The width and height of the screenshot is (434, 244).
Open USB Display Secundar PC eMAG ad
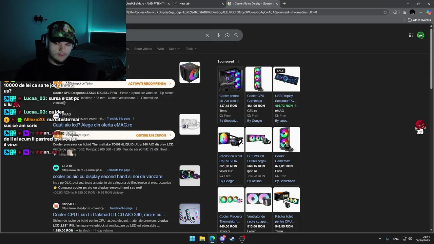coord(287,95)
